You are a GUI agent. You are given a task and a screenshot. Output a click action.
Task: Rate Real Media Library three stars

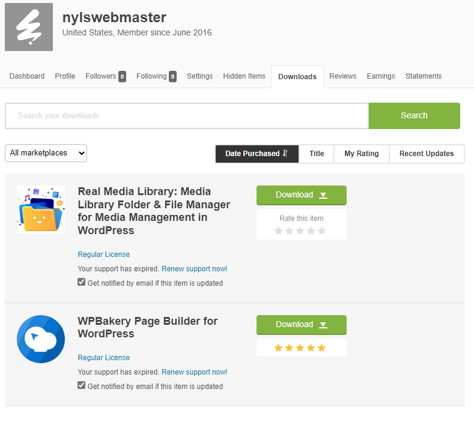pos(300,231)
